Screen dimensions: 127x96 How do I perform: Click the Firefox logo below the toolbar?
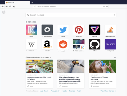(4, 12)
